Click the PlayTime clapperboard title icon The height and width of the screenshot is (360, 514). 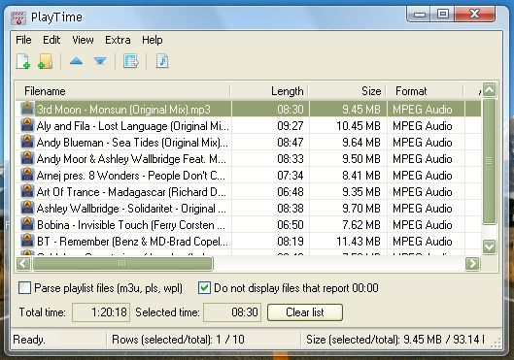(x=18, y=17)
